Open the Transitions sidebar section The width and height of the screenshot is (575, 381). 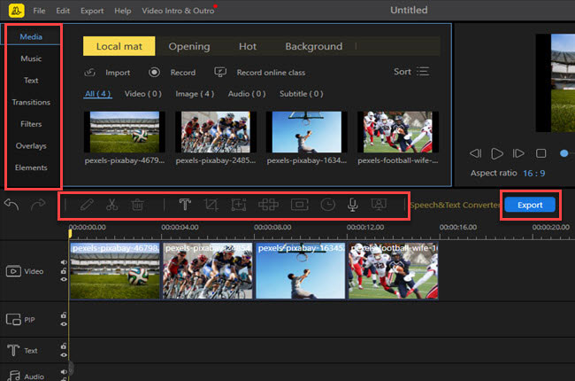(x=31, y=102)
